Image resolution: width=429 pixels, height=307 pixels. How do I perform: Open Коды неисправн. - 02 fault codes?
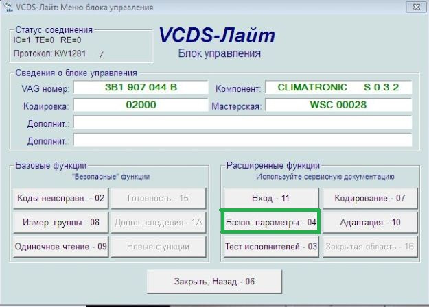click(60, 198)
